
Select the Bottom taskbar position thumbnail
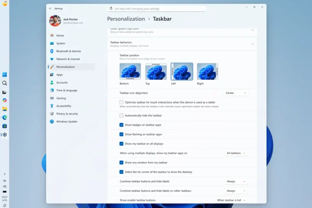(130, 72)
